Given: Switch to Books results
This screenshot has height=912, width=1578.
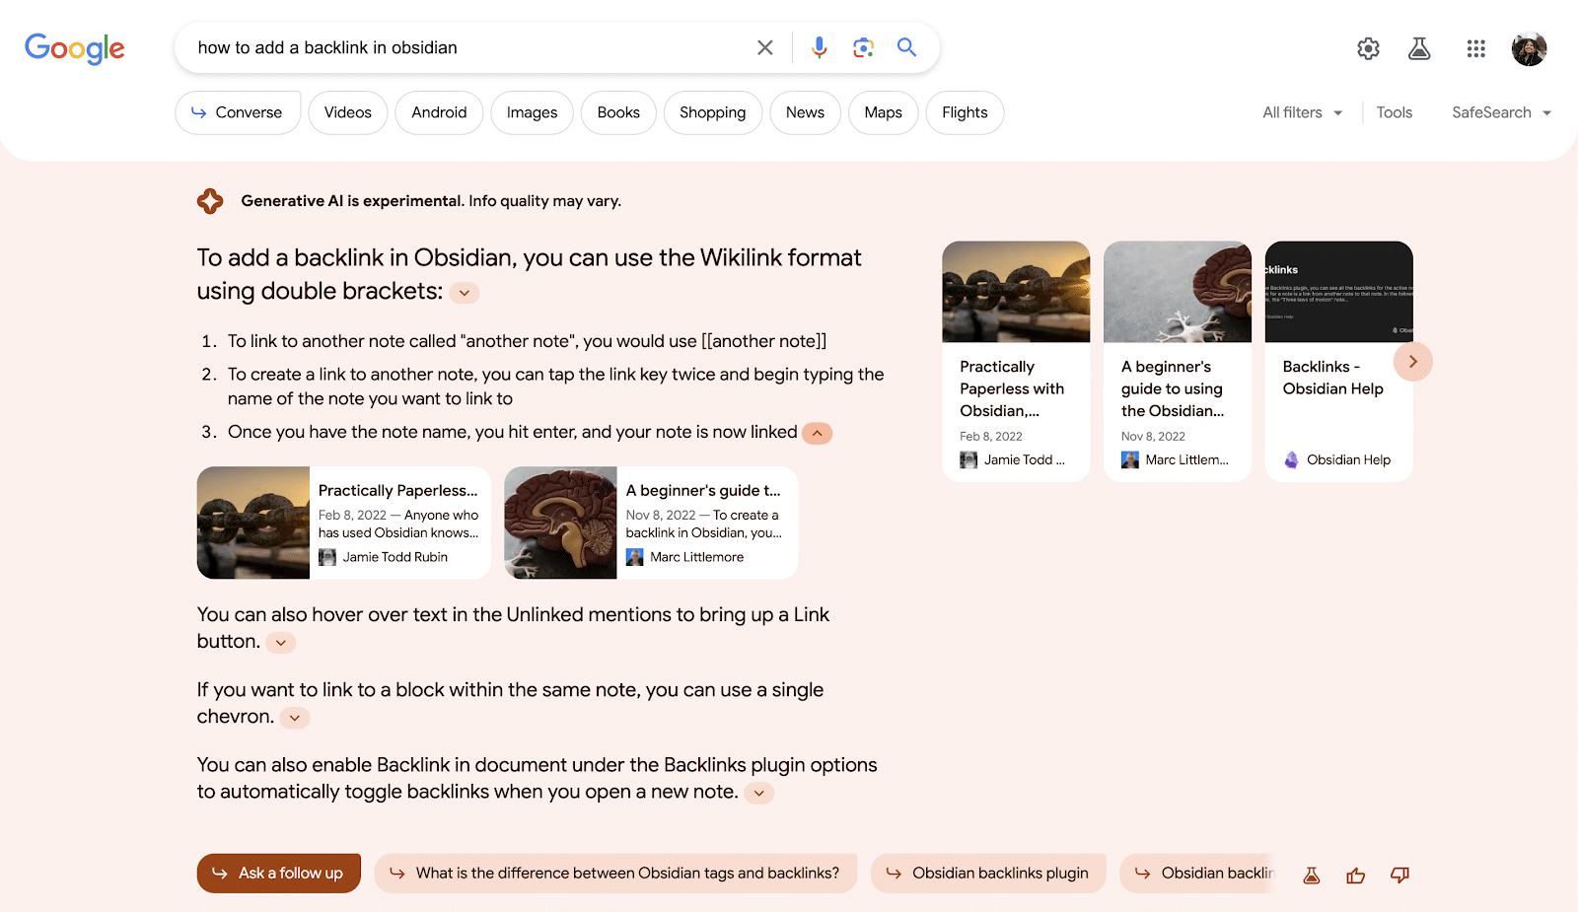Looking at the screenshot, I should pos(618,112).
